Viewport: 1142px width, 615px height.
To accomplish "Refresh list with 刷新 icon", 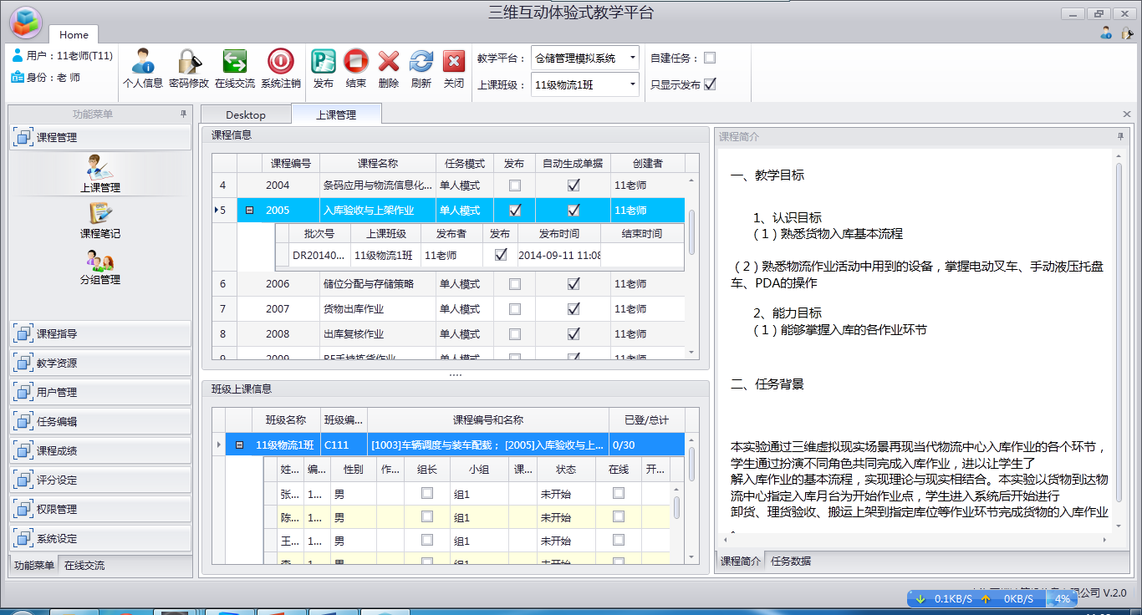I will point(421,62).
